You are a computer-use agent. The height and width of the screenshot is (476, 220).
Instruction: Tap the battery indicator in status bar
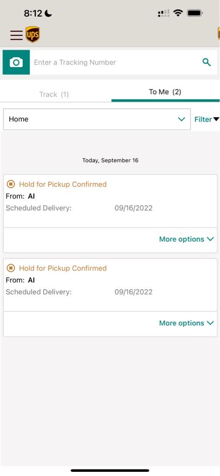click(195, 13)
